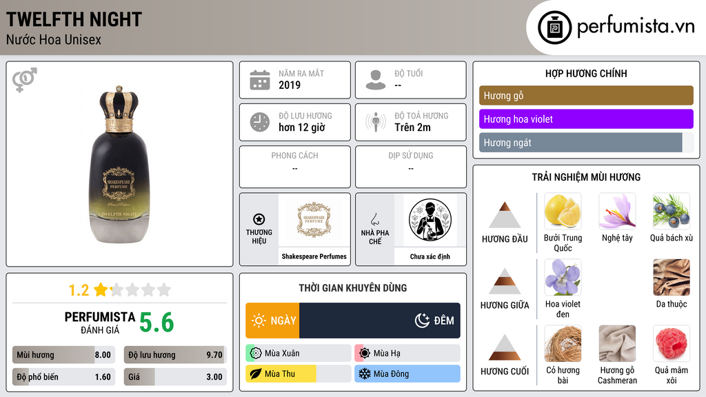Click the Hương đầu pyramid icon
The height and width of the screenshot is (397, 706).
click(505, 215)
